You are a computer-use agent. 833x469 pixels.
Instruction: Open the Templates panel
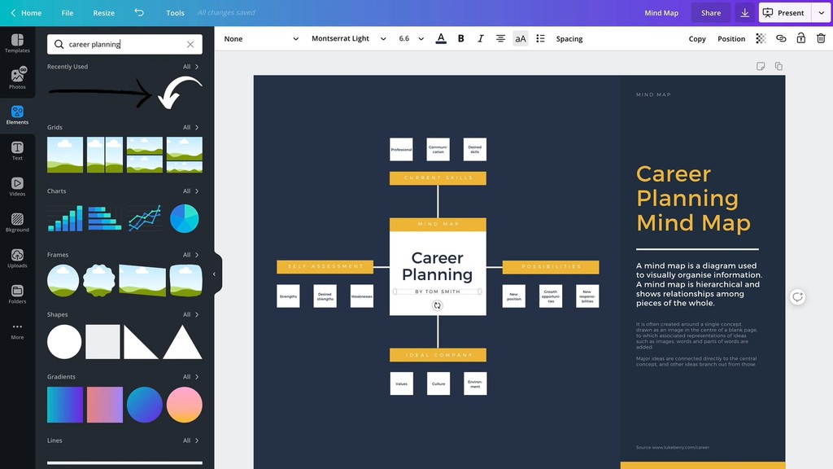coord(17,42)
